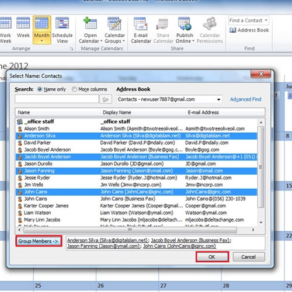Click the contact search input field
292x292 pixels.
57,99
